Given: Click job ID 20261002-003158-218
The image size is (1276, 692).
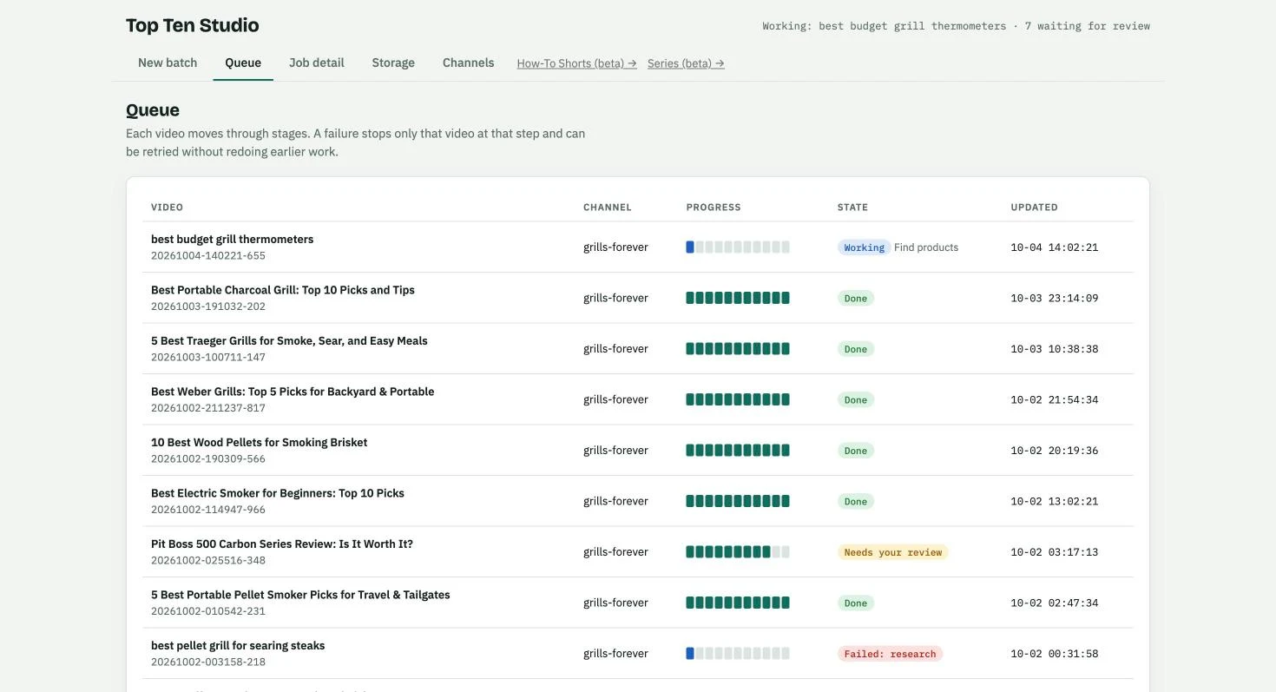Looking at the screenshot, I should pyautogui.click(x=208, y=662).
